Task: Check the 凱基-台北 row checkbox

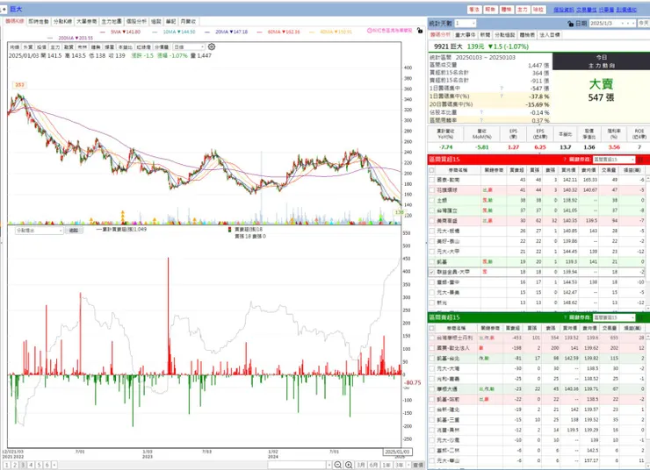Action: coord(431,359)
